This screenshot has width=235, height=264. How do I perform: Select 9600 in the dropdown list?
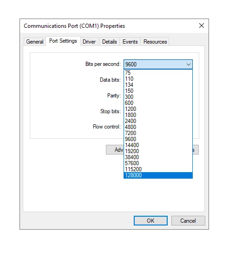[158, 139]
